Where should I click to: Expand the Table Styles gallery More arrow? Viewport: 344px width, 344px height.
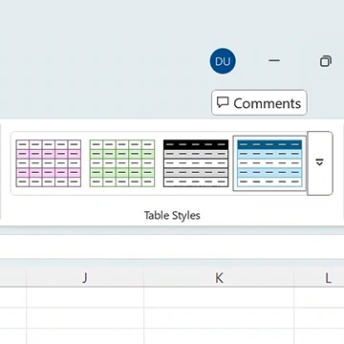click(x=320, y=163)
